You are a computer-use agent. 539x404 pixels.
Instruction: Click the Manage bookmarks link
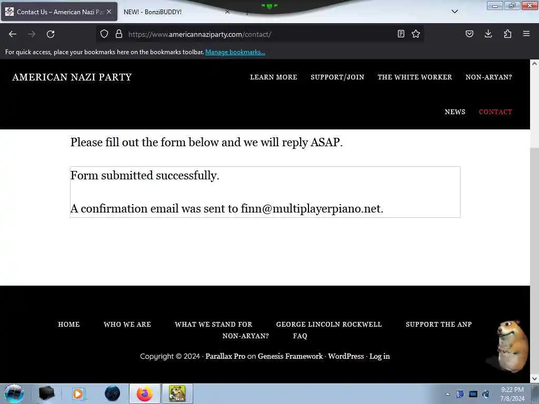point(235,52)
